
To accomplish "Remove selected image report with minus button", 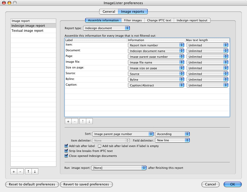I will (x=20, y=171).
